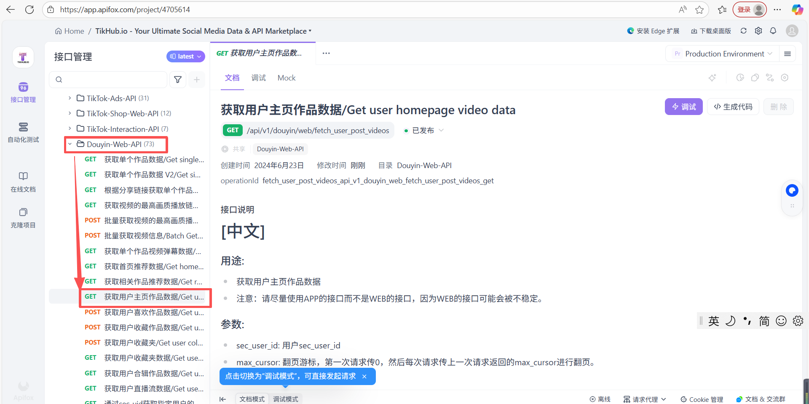Switch to 调试模式 at the bottom
This screenshot has height=404, width=809.
285,399
